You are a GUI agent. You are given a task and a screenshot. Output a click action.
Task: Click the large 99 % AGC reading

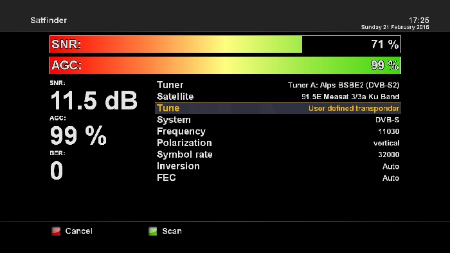(78, 136)
